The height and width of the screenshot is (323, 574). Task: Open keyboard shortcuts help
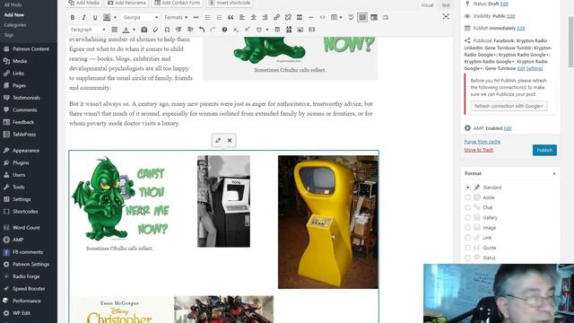pos(224,30)
